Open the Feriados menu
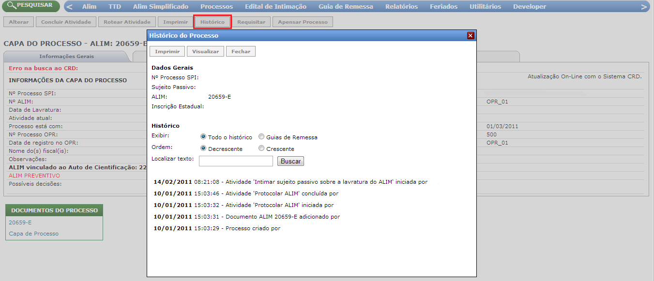 click(443, 7)
